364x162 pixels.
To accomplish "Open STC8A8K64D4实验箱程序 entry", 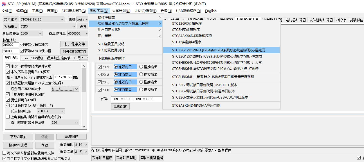I will click(221, 36).
